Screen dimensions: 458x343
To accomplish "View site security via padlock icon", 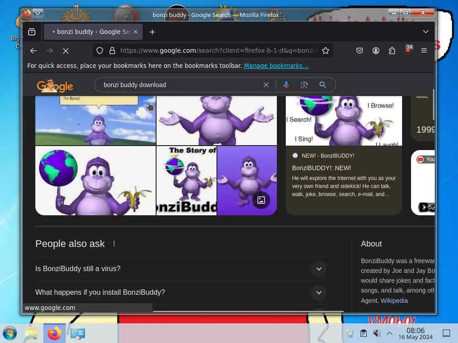I will 112,51.
